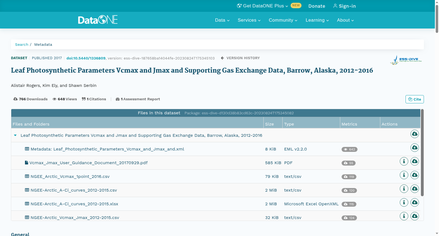Viewport: 439px width, 236px height.
Task: Download the Metadata XML file
Action: [x=415, y=147]
